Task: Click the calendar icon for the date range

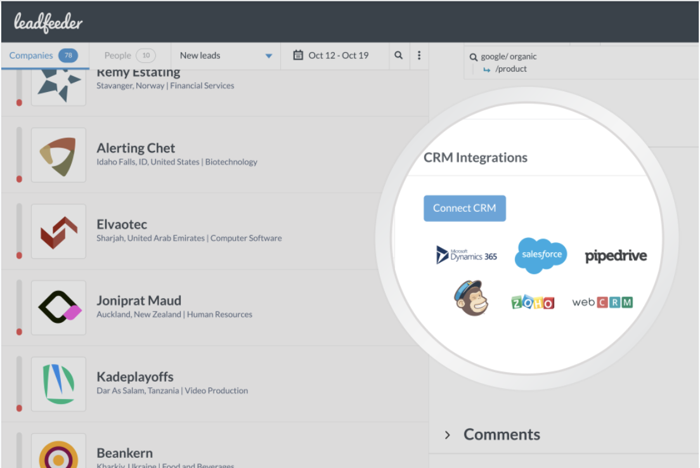Action: point(298,55)
